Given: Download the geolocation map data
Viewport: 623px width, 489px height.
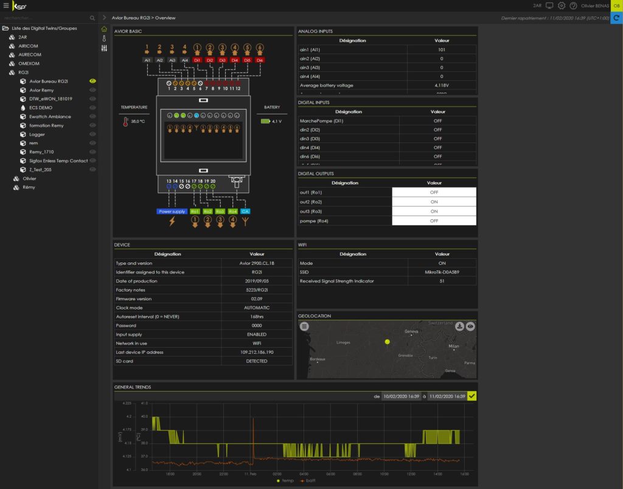Looking at the screenshot, I should coord(460,326).
